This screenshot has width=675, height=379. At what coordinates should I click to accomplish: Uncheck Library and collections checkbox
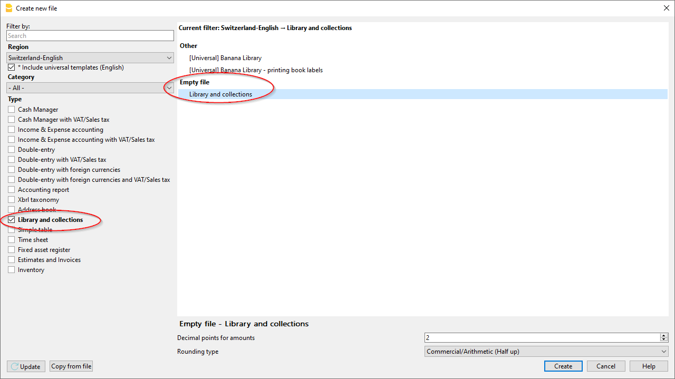(12, 220)
